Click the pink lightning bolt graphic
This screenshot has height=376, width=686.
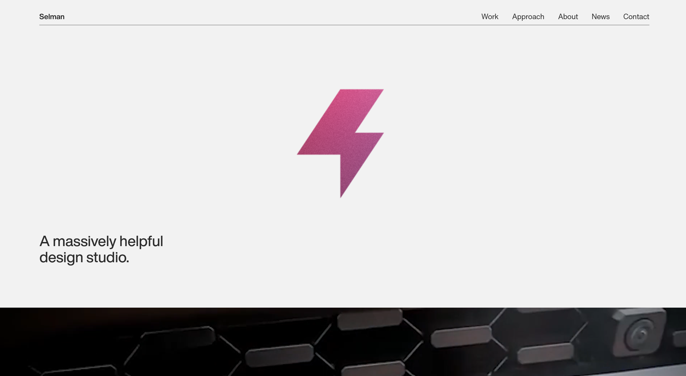point(340,143)
